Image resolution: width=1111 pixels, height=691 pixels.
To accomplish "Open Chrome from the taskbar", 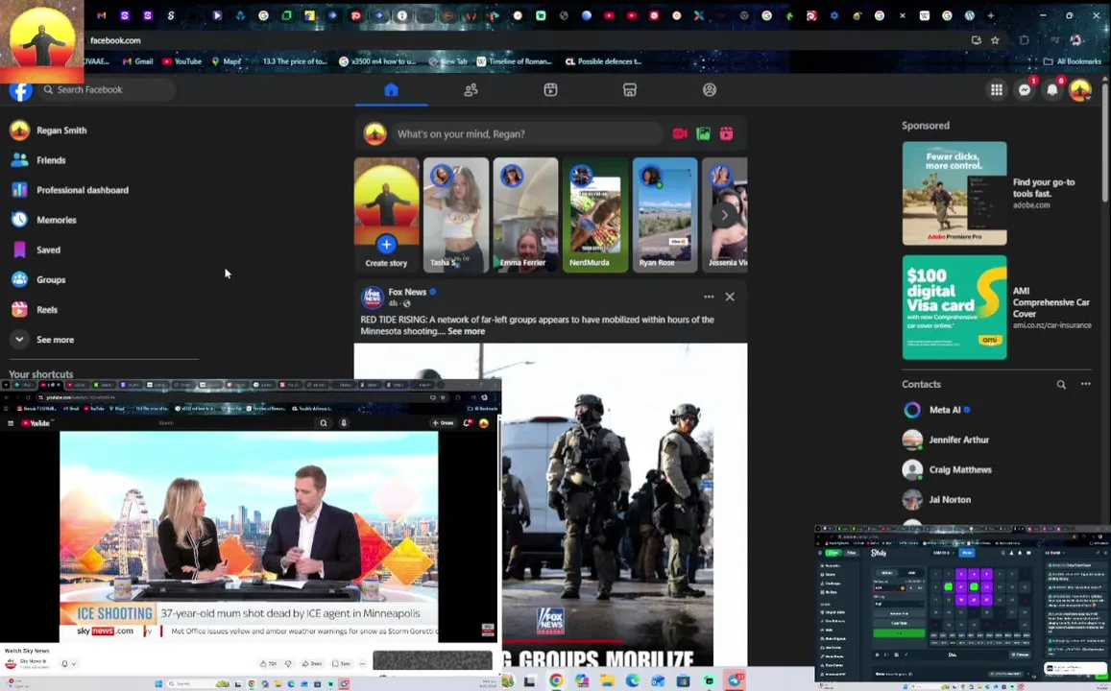I will point(556,681).
